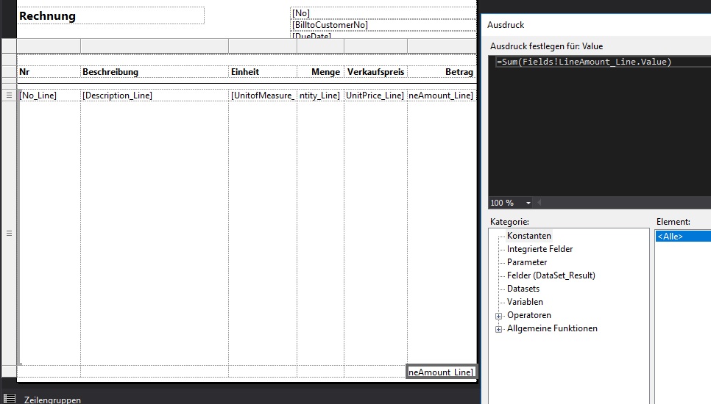Select the UnitPrice_Line cell
The image size is (711, 404).
pos(375,95)
